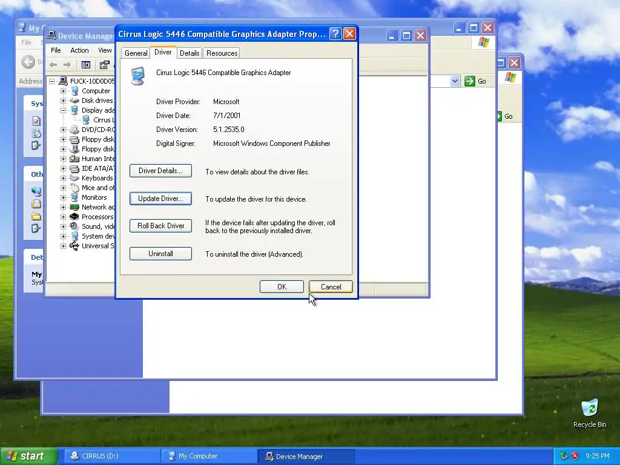Select the Human Interface Devices icon
The width and height of the screenshot is (620, 465).
click(74, 159)
